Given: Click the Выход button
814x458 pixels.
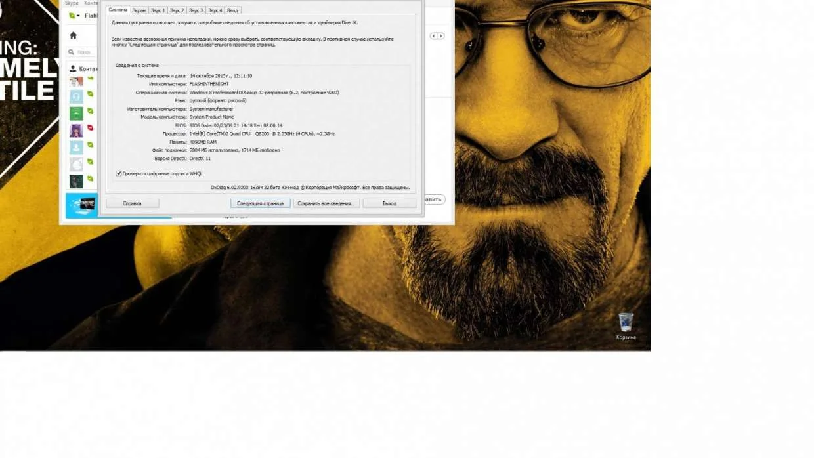Looking at the screenshot, I should pyautogui.click(x=389, y=203).
